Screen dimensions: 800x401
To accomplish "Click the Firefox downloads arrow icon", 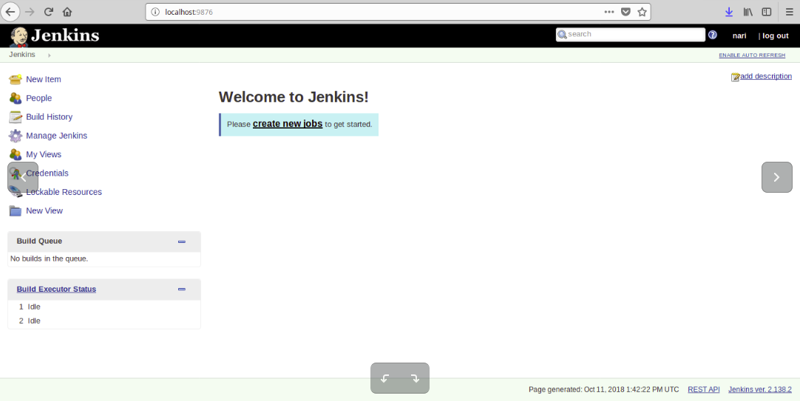I will 728,12.
